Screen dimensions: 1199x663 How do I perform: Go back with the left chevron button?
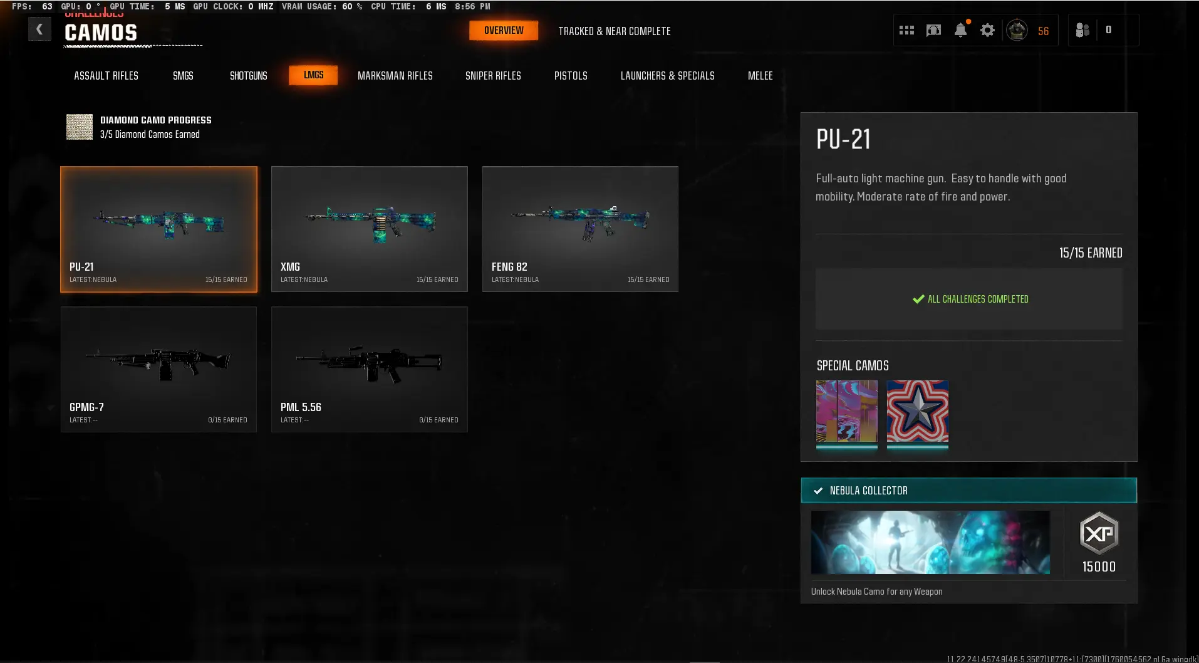(39, 29)
